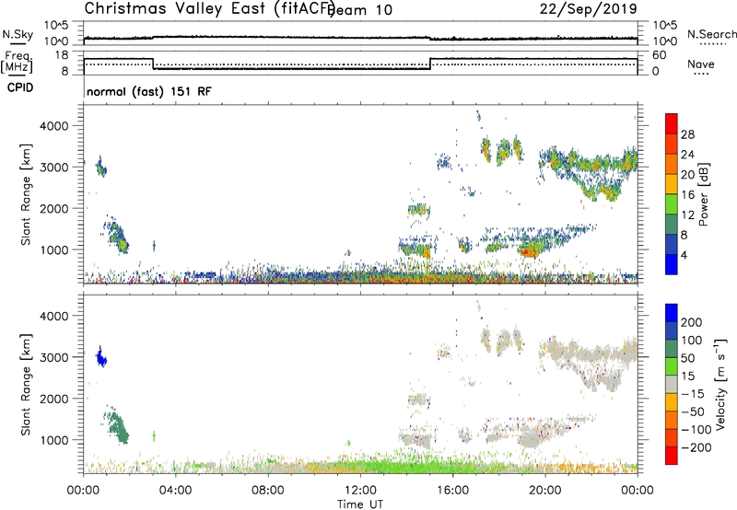Pick the bottom blue Power colorbar segment
Image resolution: width=737 pixels, height=510 pixels.
672,265
